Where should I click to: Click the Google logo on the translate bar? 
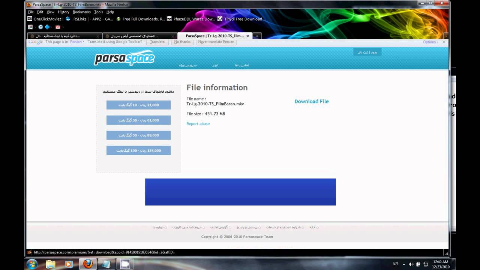35,42
